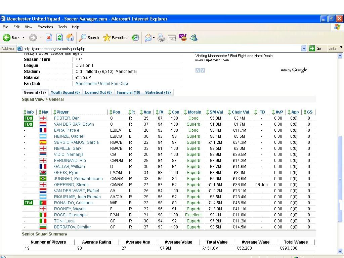Click the Visiting Manchester flight deals ad
344x258 pixels.
pyautogui.click(x=234, y=56)
